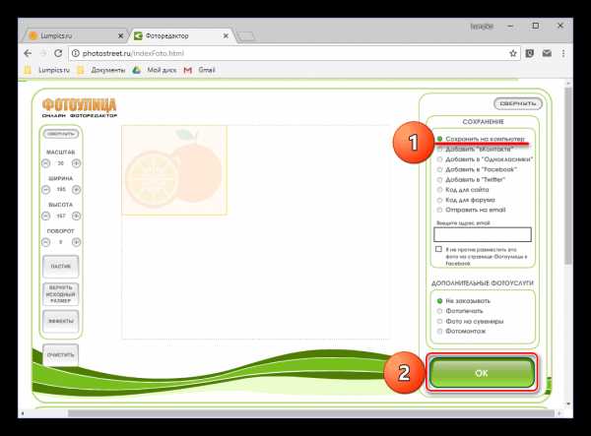Screen dimensions: 591x436
Task: Click the Очистить button
Action: 61,356
